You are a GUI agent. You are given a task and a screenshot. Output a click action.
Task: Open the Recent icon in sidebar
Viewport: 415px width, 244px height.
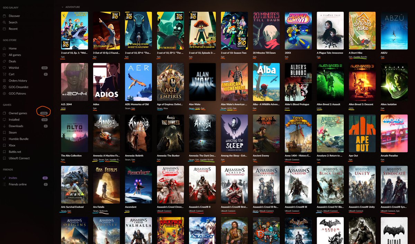[x=4, y=29]
